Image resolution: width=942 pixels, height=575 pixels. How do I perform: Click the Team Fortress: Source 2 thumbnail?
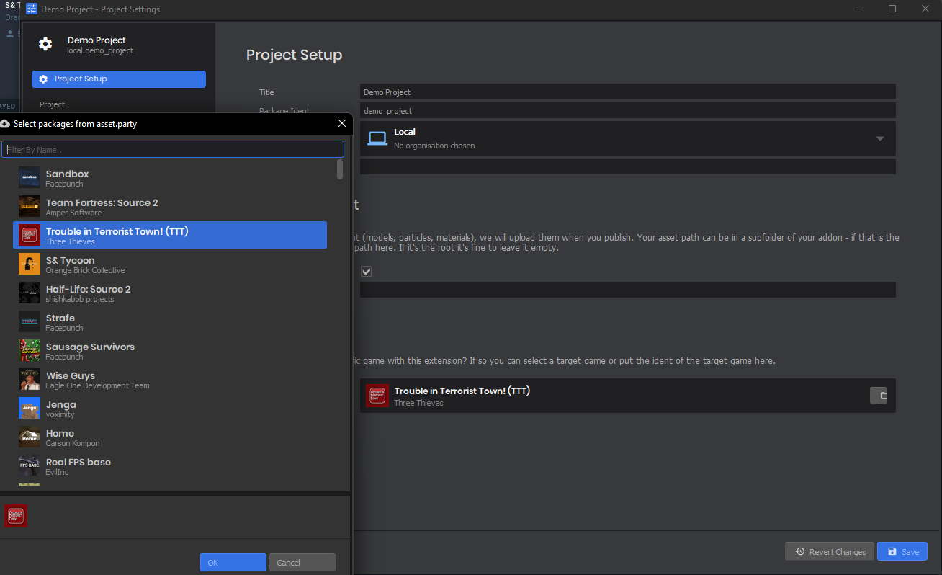30,207
